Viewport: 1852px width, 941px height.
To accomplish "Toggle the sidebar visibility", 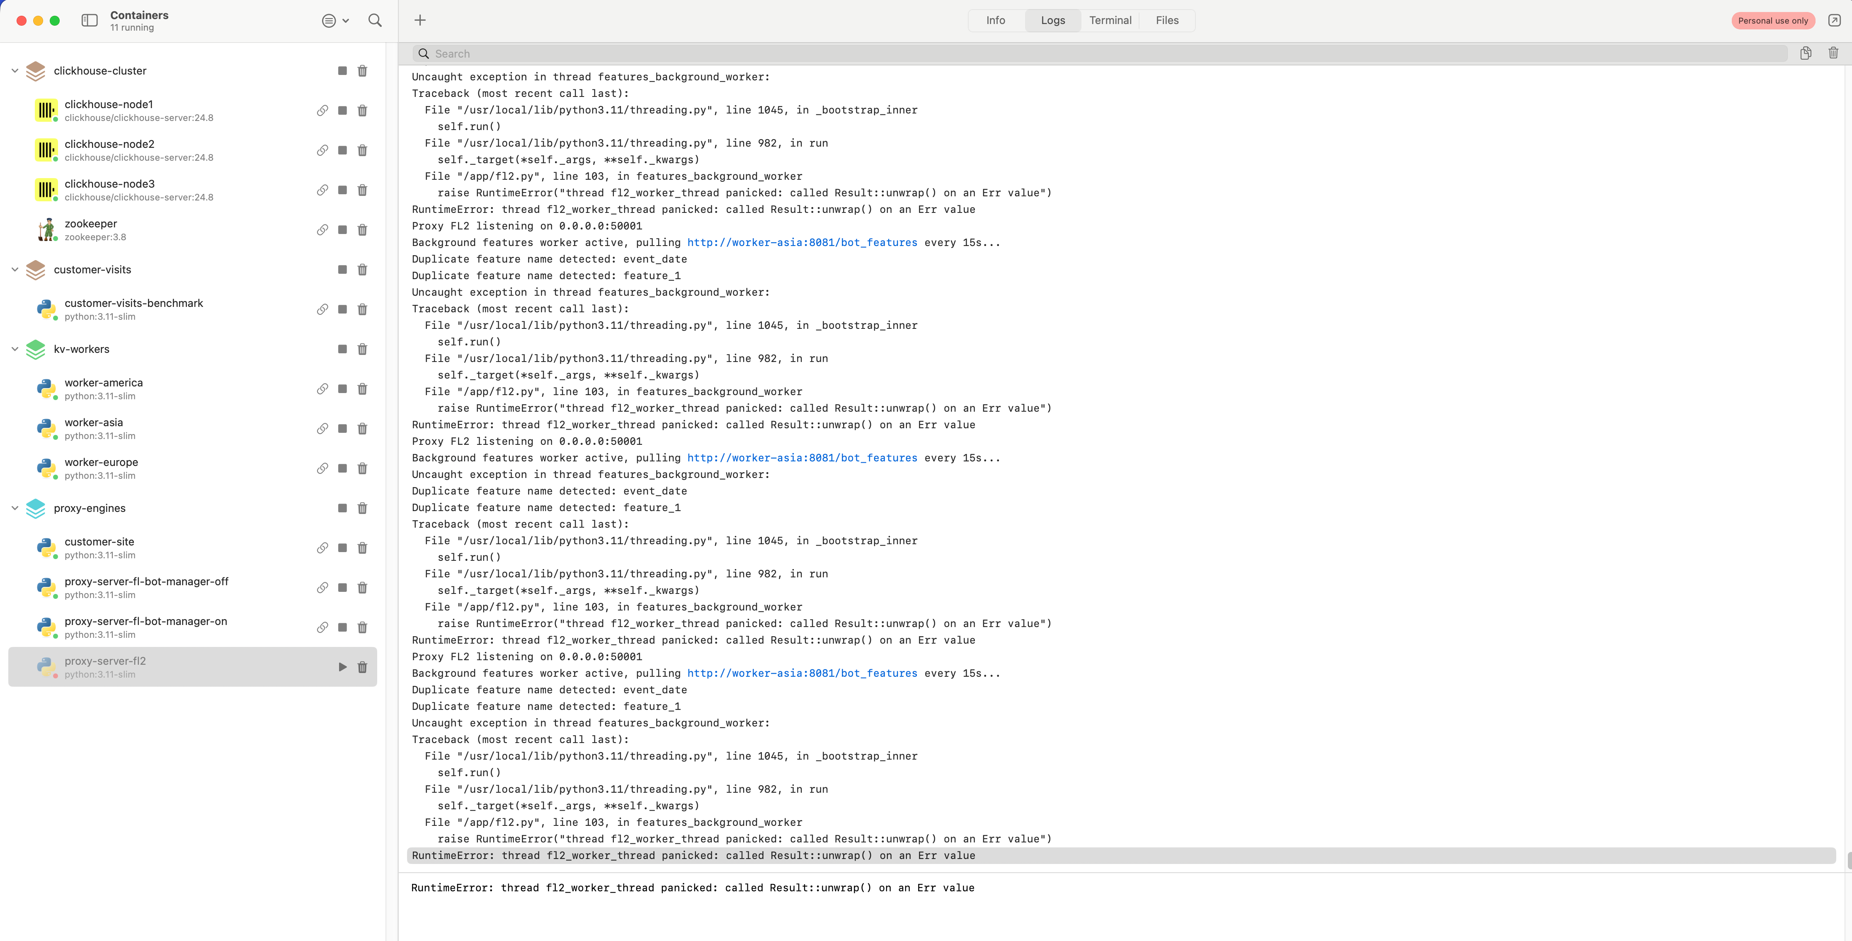I will (90, 20).
